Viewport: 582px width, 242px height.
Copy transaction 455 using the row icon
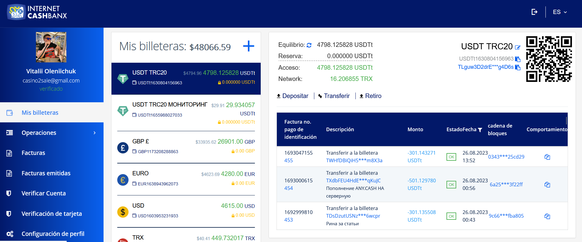click(x=547, y=157)
